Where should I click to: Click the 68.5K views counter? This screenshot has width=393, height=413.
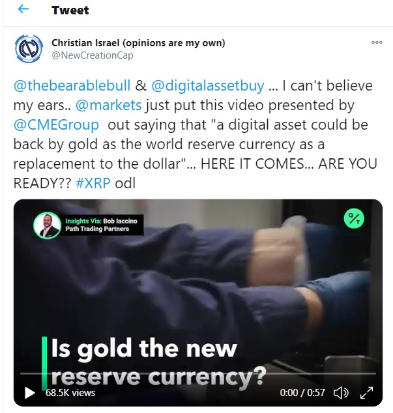(70, 393)
